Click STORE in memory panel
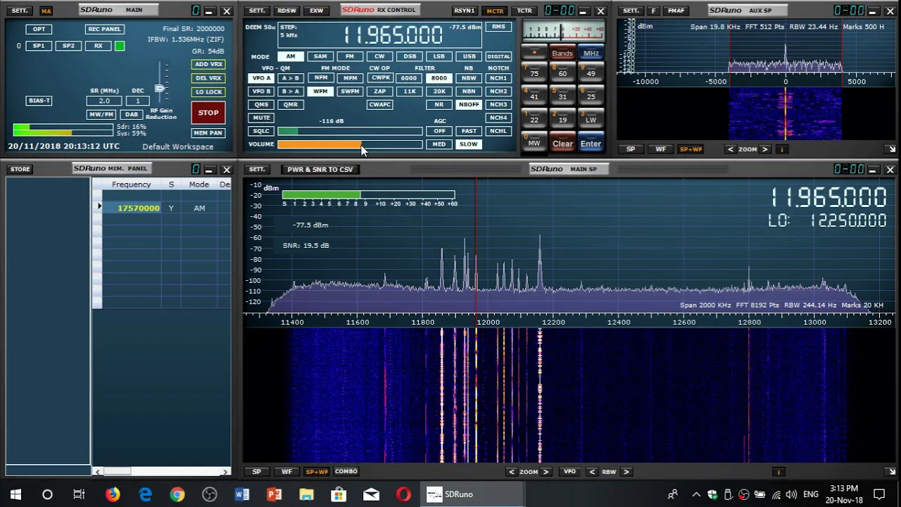Image resolution: width=901 pixels, height=507 pixels. pyautogui.click(x=20, y=169)
